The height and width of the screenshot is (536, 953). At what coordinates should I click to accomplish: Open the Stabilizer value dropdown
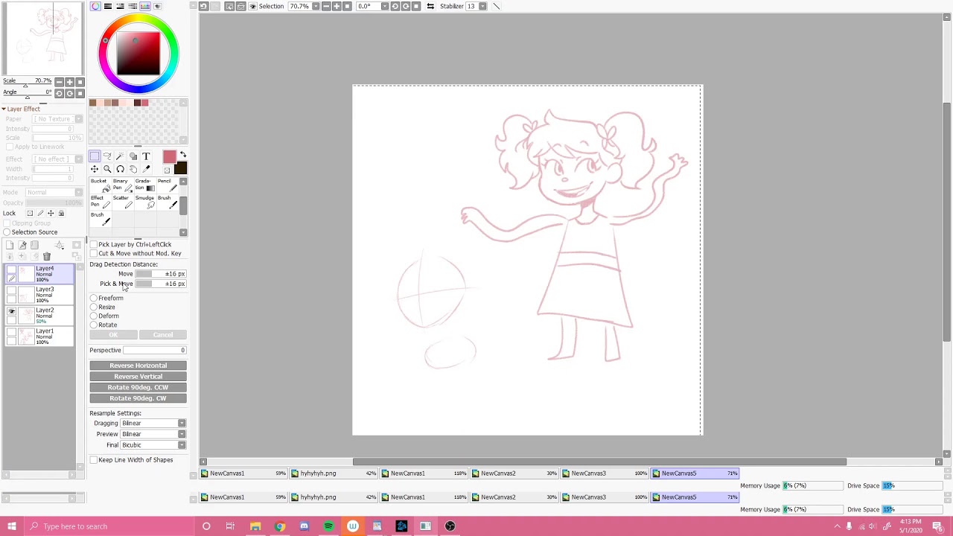(x=482, y=6)
